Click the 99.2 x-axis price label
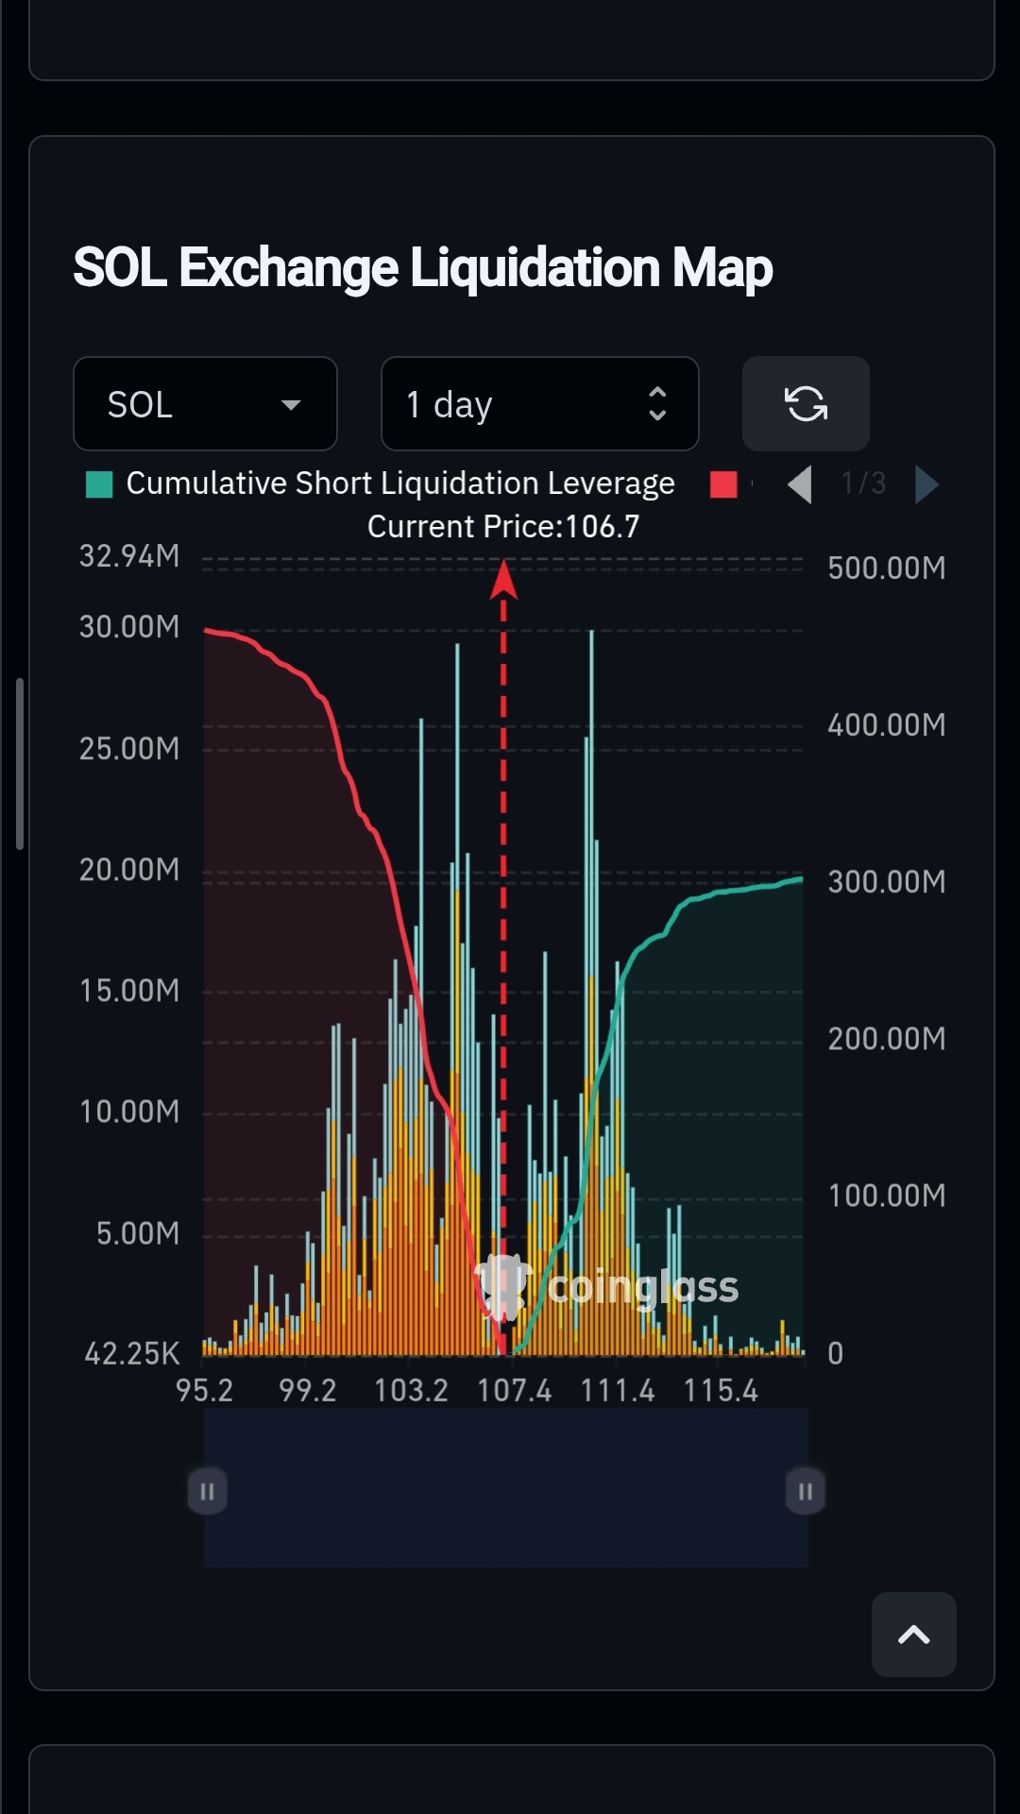This screenshot has width=1020, height=1814. tap(308, 1390)
